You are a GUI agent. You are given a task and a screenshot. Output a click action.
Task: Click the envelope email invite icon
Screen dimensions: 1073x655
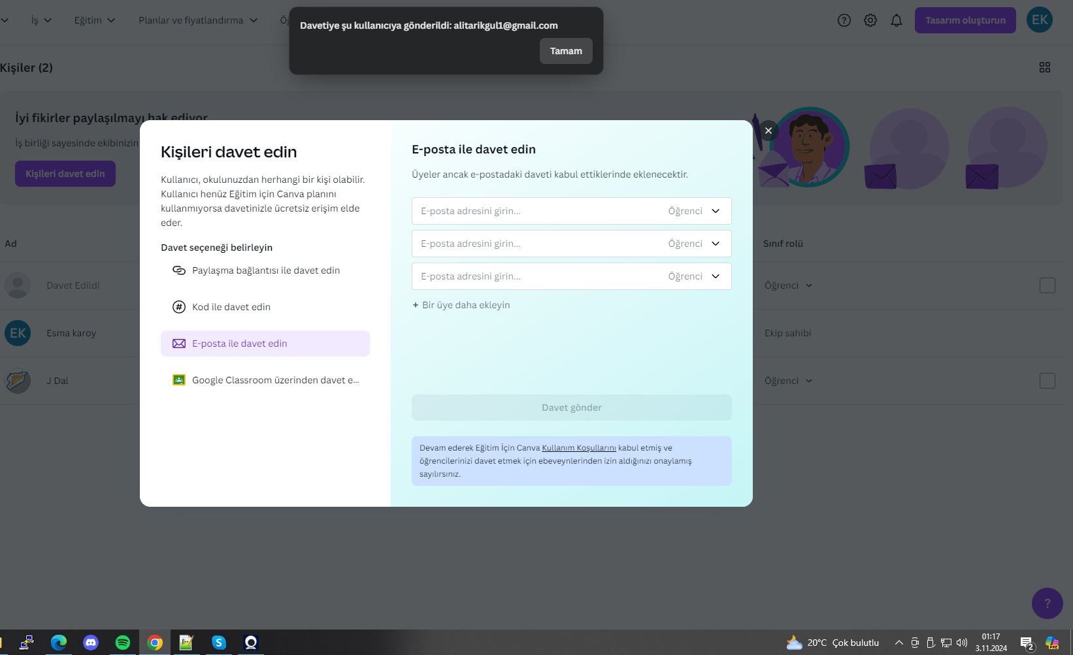pos(178,343)
